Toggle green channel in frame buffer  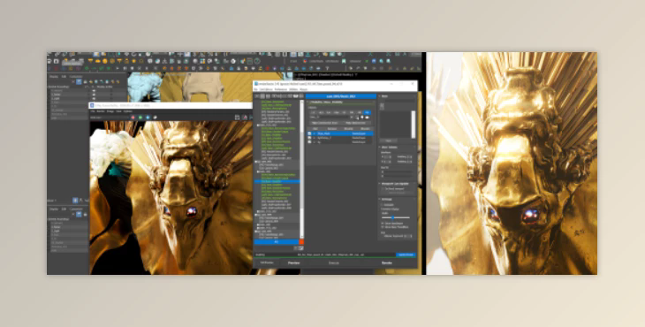(140, 118)
